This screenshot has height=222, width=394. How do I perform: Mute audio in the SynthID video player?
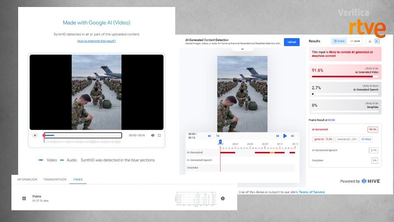coord(152,135)
